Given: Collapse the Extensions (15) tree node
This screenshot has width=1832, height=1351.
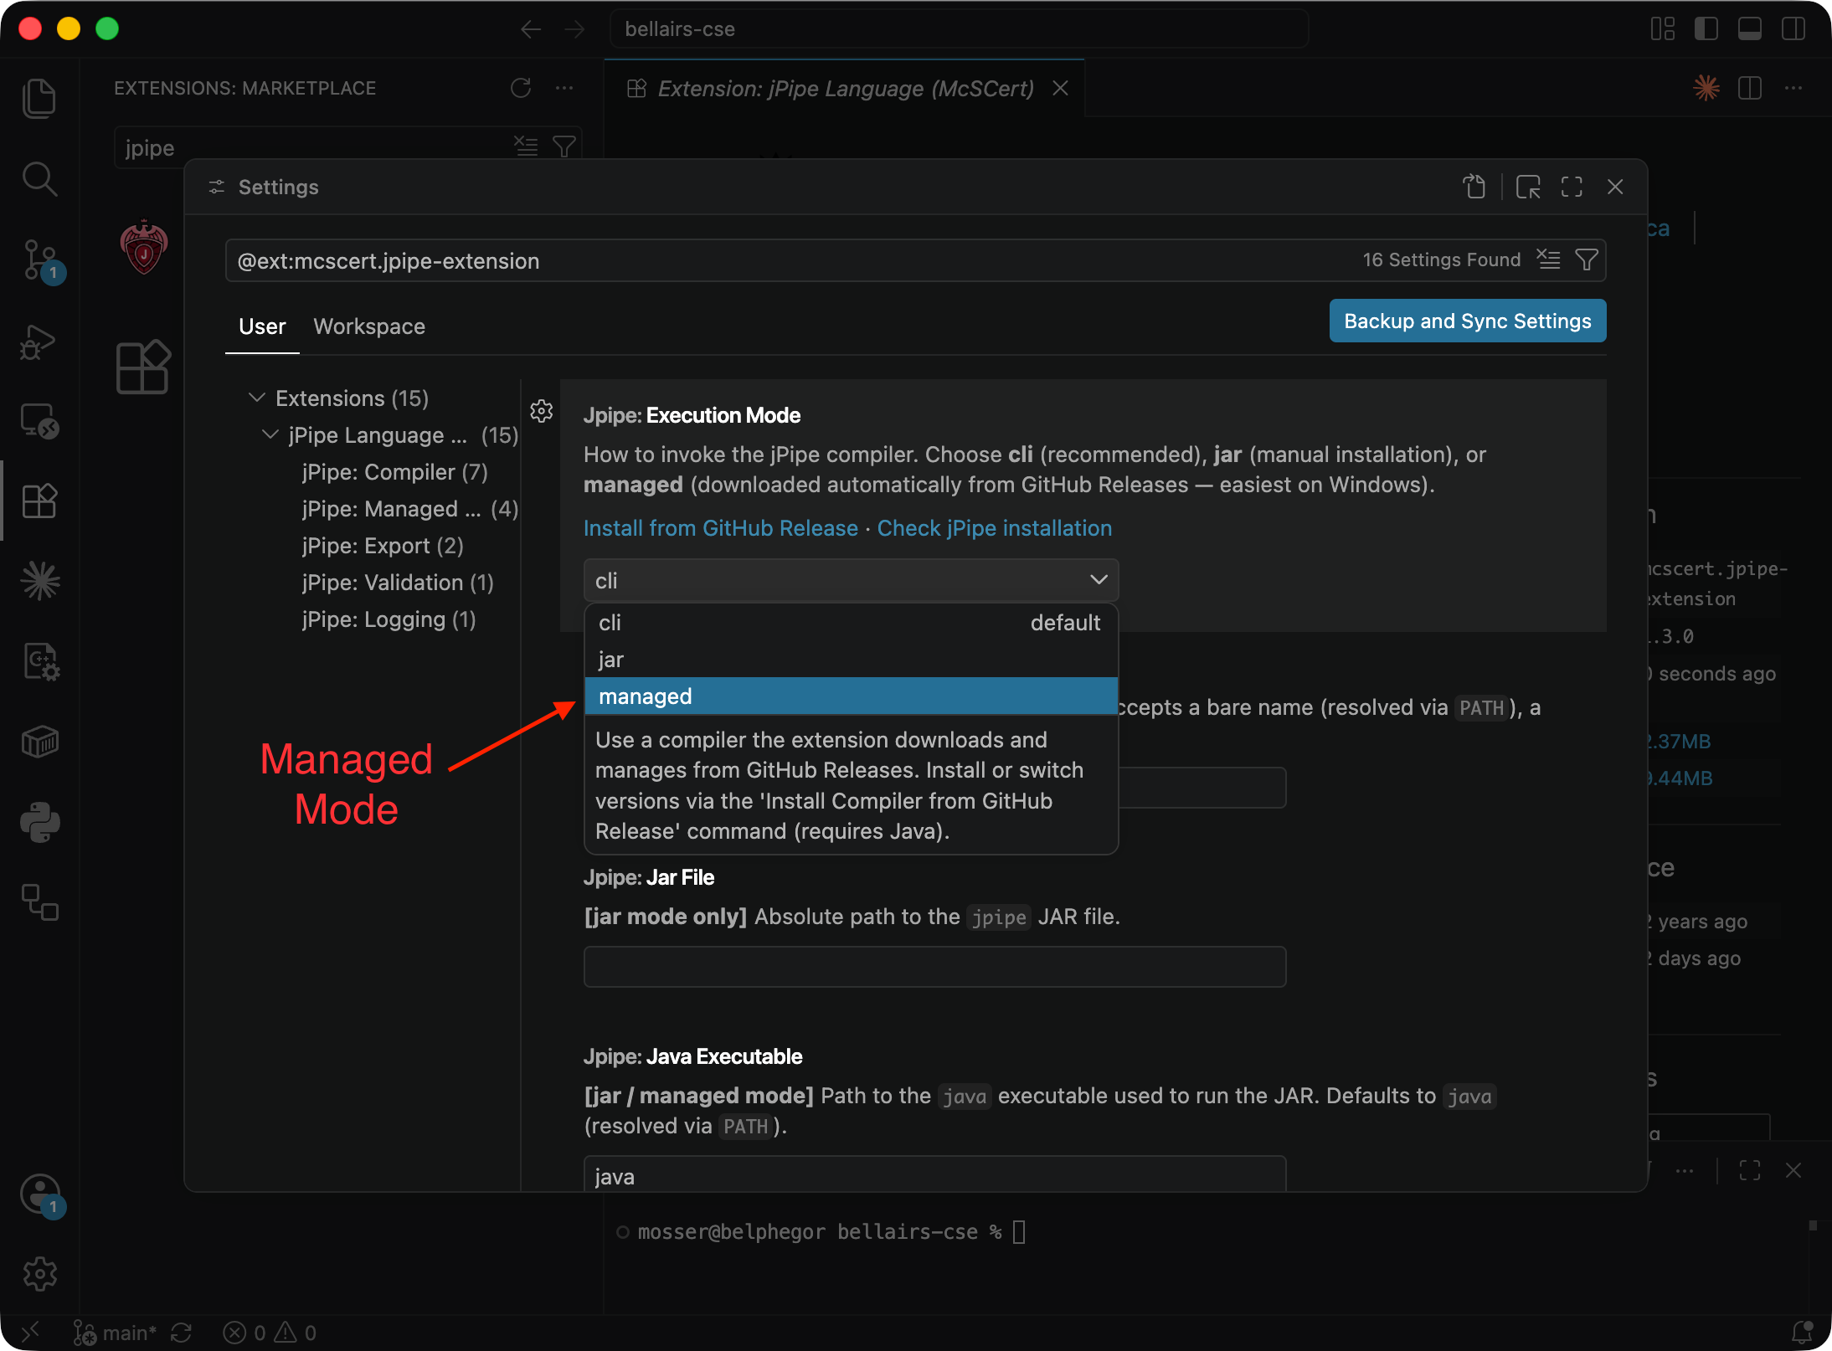Looking at the screenshot, I should (x=257, y=398).
